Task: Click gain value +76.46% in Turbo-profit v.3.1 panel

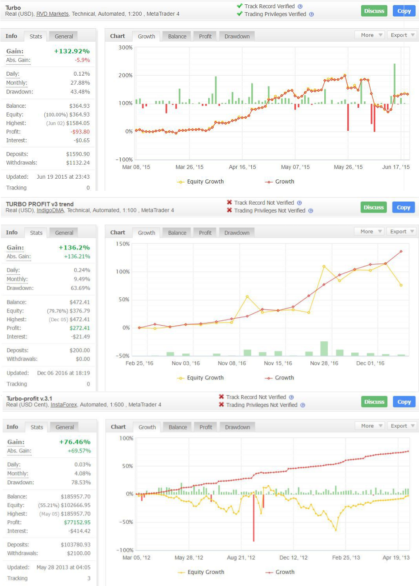Action: point(75,442)
